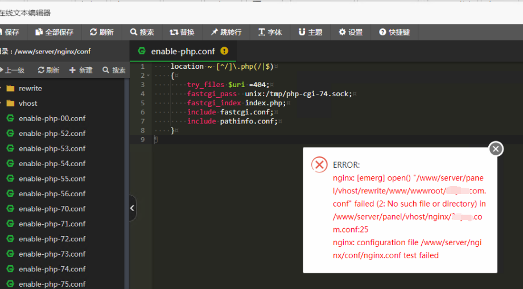Screen dimensions: 523x289
Task: Open Jump to Line (跳转行)
Action: 226,32
